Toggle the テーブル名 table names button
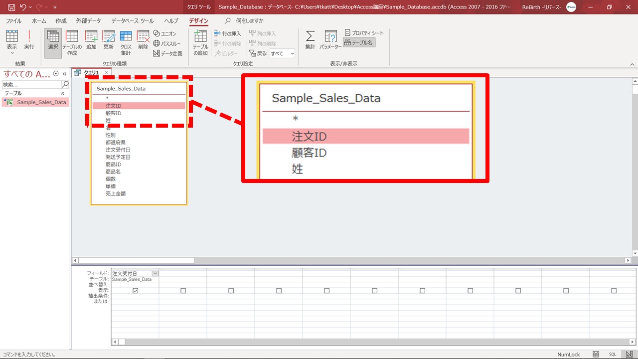The width and height of the screenshot is (638, 359). pos(359,43)
